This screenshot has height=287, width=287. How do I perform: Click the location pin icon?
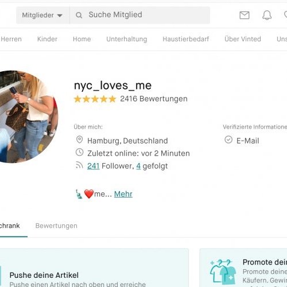click(x=79, y=140)
